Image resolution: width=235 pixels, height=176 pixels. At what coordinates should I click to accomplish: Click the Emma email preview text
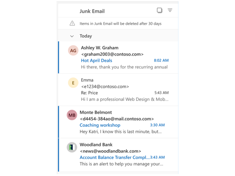[124, 99]
